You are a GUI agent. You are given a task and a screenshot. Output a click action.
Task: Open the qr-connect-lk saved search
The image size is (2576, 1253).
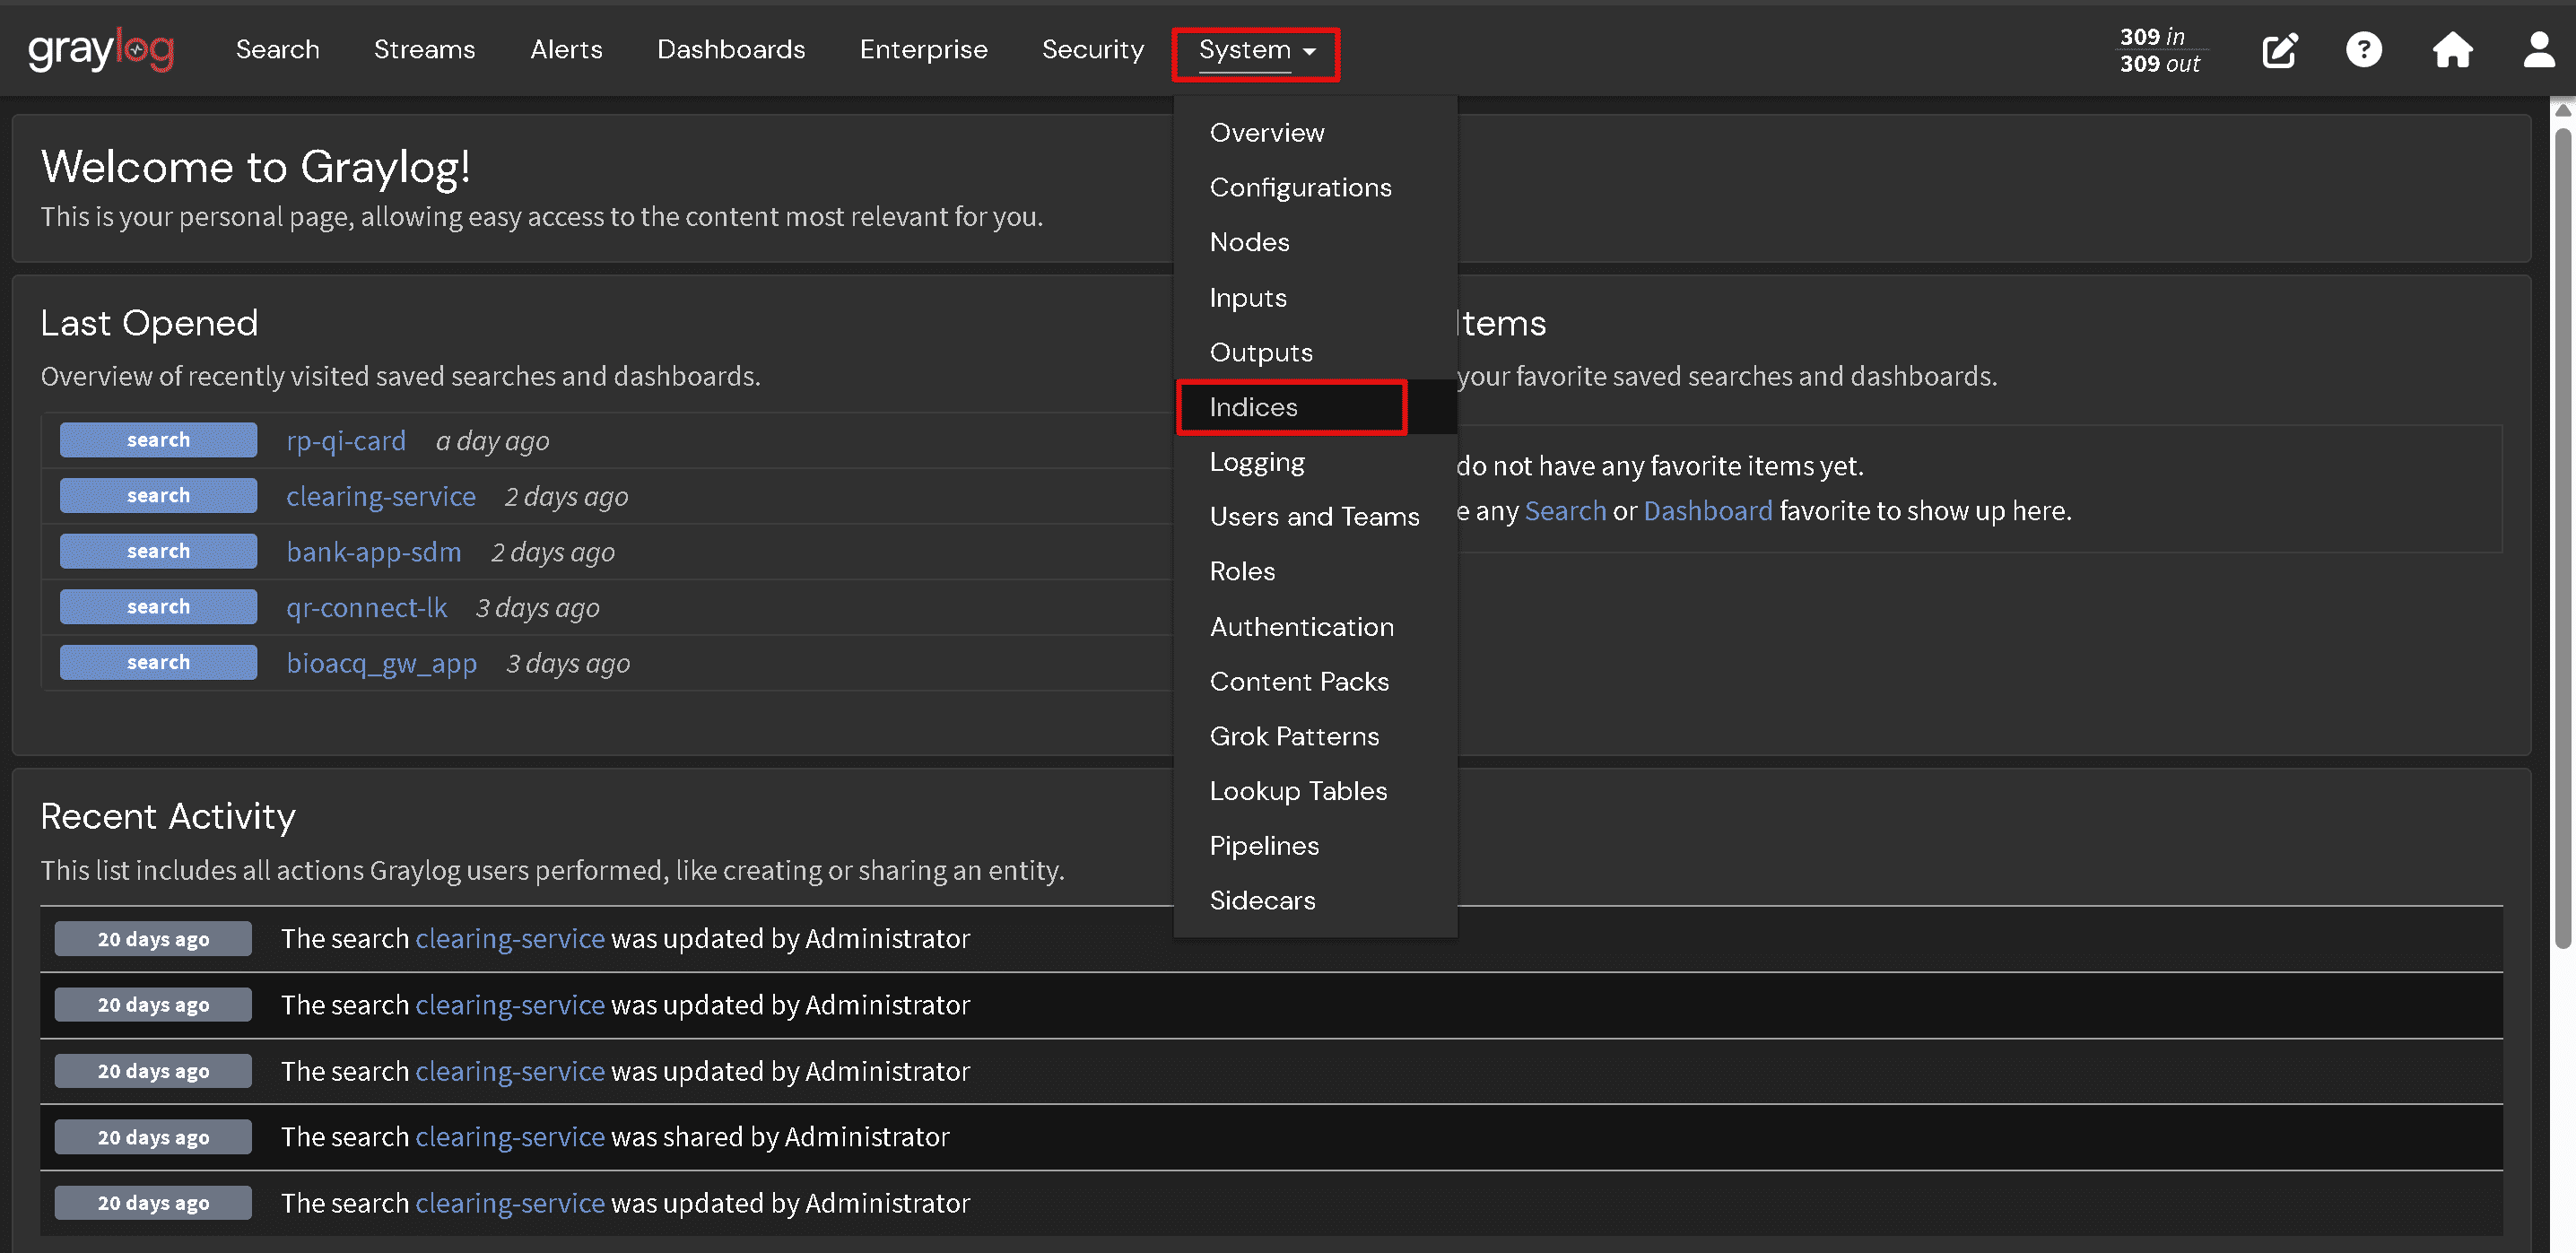[367, 608]
